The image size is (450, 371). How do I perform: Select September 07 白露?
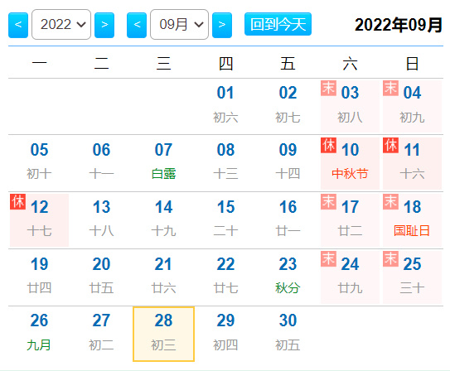pos(163,163)
